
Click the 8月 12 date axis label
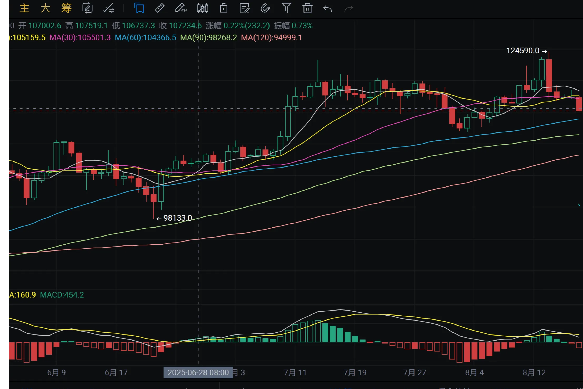(x=534, y=372)
